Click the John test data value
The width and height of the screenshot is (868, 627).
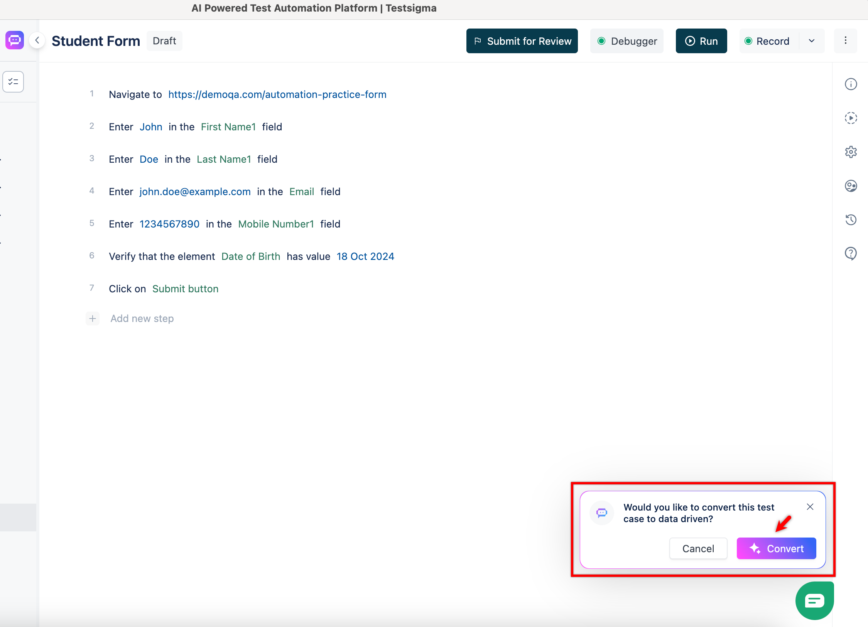151,127
